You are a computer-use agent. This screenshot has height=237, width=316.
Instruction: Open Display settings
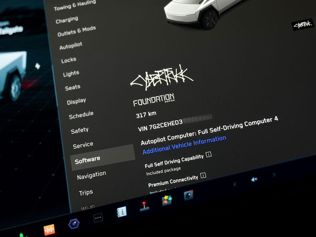pyautogui.click(x=76, y=101)
